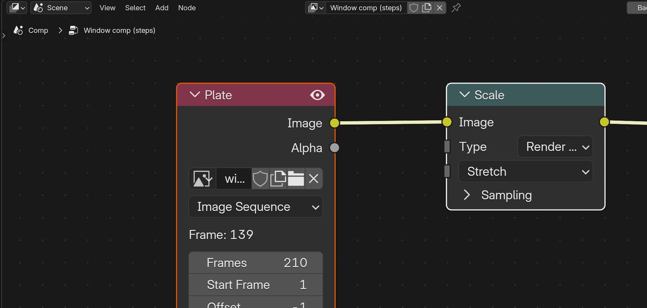Toggle fake user shield in header
647x308 pixels.
413,7
